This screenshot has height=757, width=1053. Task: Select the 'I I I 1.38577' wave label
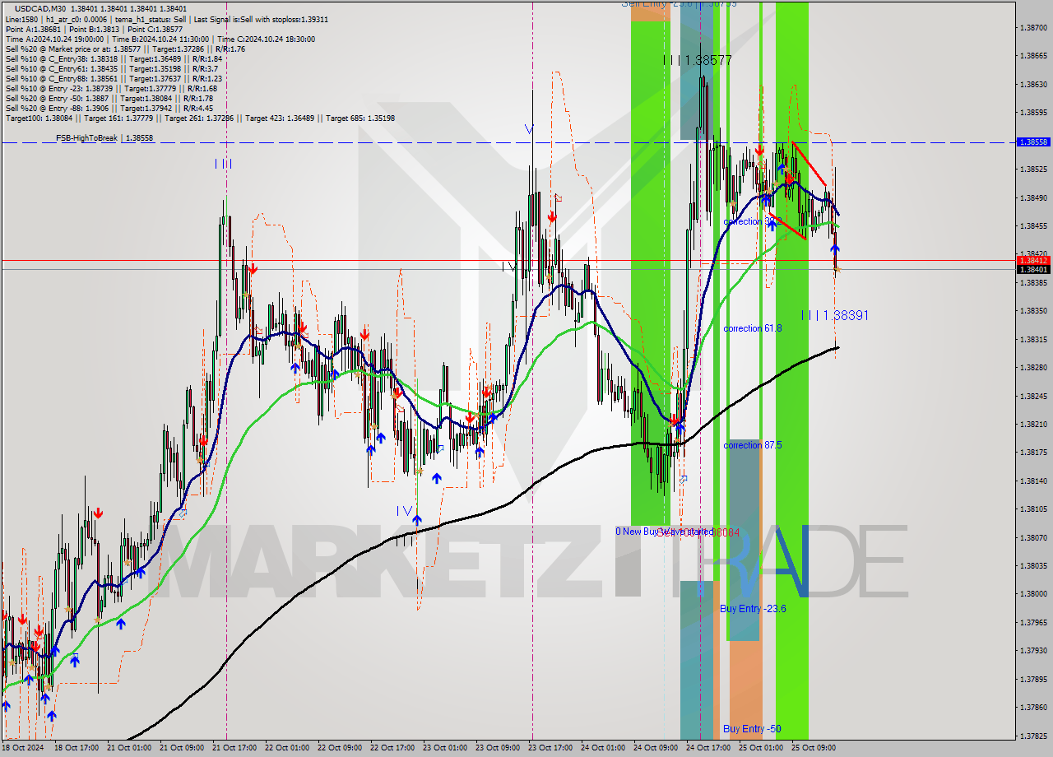[x=698, y=60]
